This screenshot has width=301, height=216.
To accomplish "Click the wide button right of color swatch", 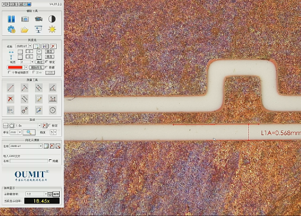I will pyautogui.click(x=37, y=67).
